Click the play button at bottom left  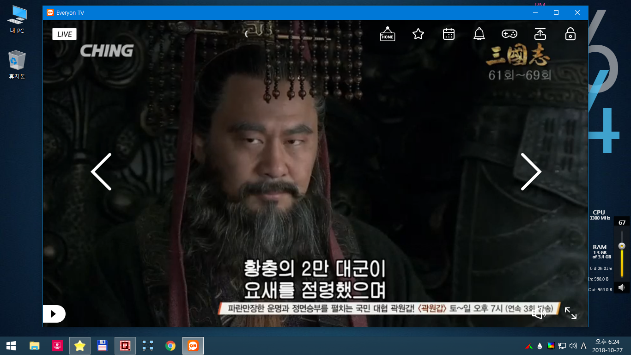(x=54, y=314)
